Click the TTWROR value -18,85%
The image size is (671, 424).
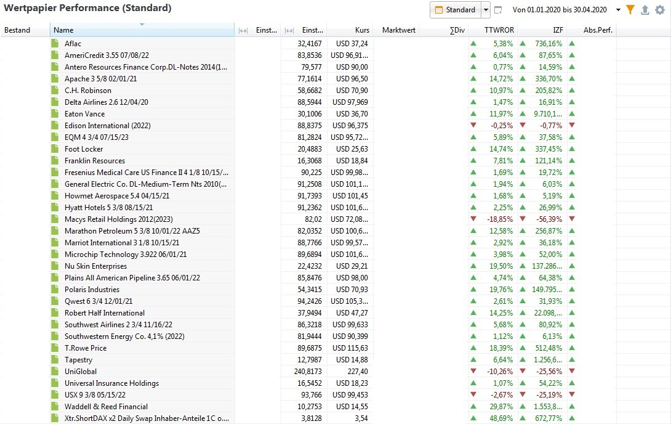point(500,219)
